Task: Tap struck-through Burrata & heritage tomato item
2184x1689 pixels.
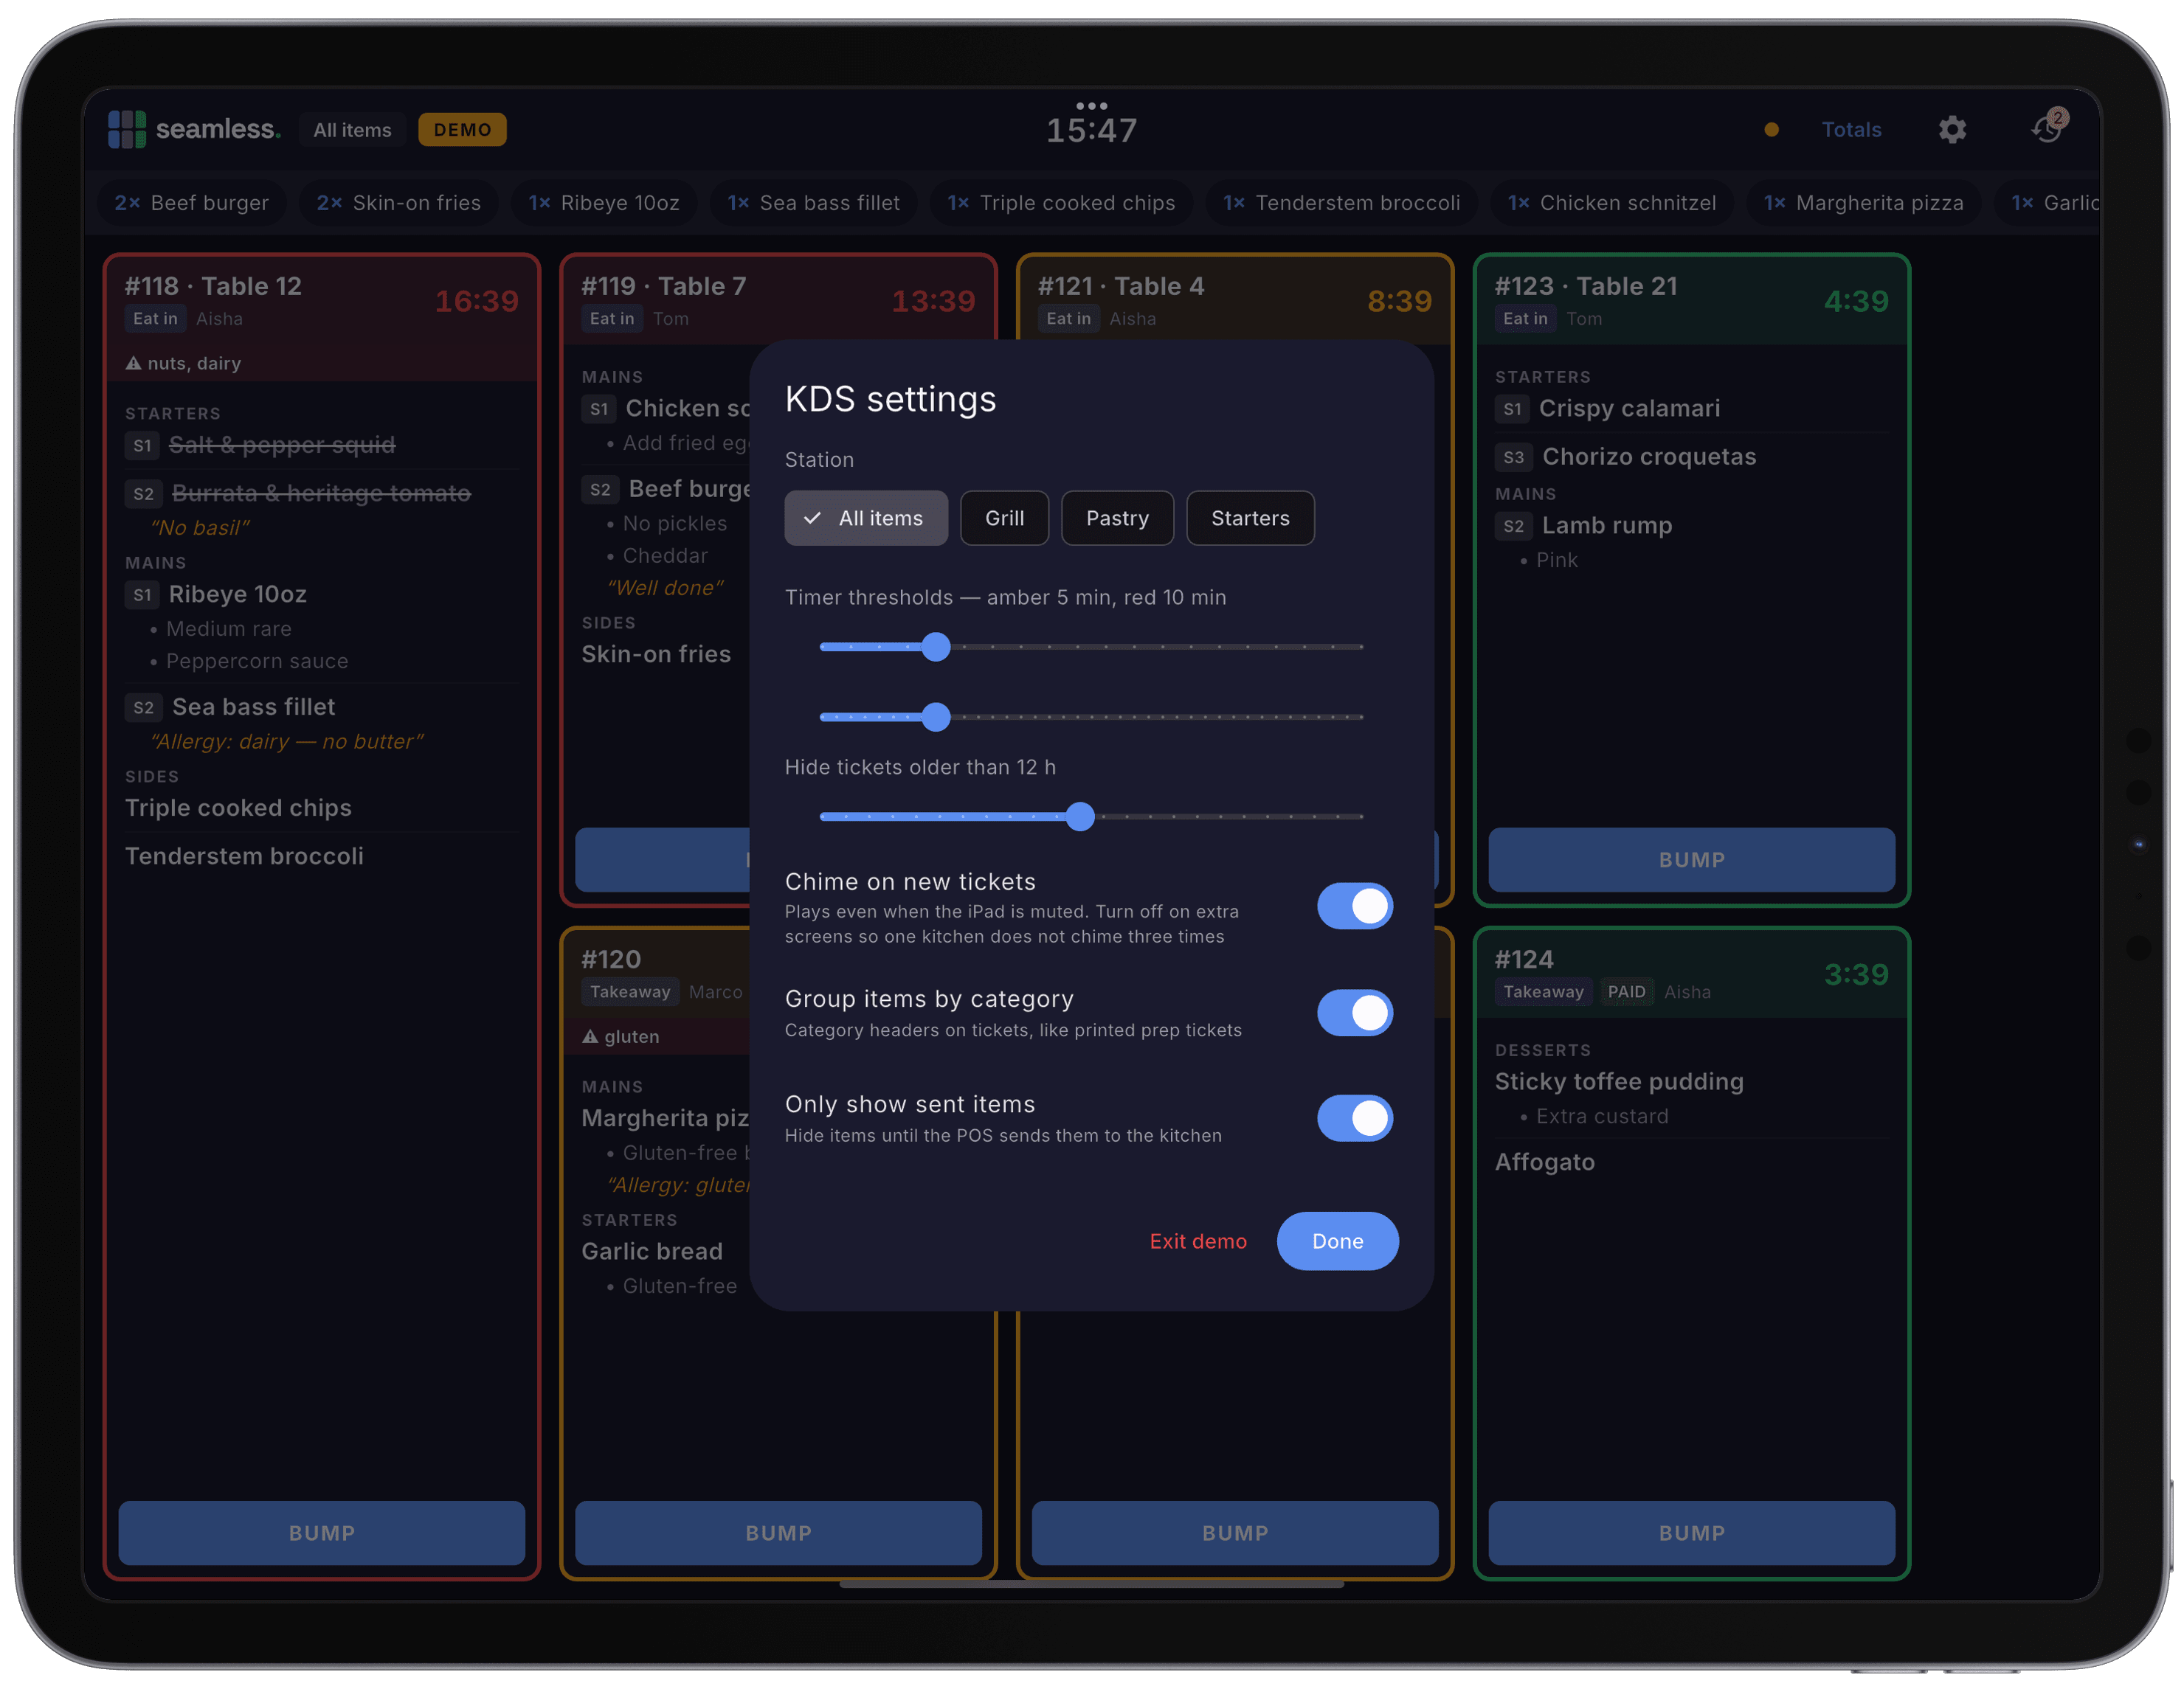Action: click(x=321, y=493)
